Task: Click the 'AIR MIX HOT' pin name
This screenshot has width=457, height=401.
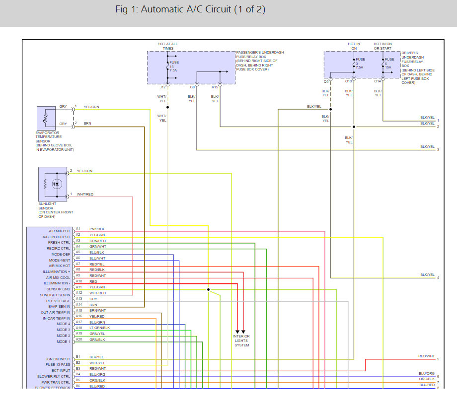Action: point(60,266)
